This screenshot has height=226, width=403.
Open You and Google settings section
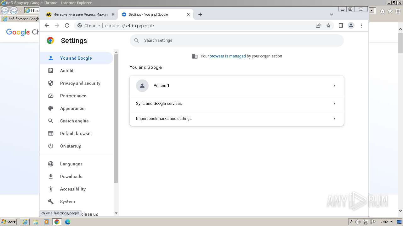click(77, 58)
